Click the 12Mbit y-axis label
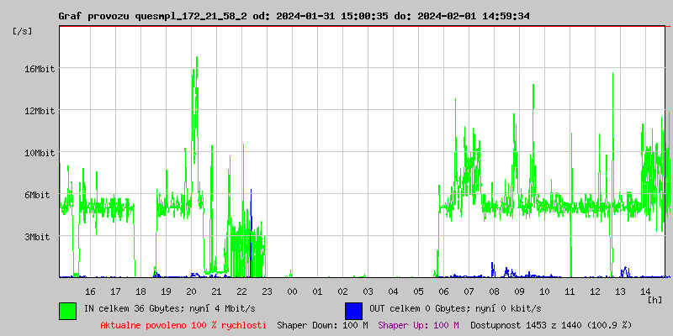The image size is (673, 336). [x=39, y=112]
